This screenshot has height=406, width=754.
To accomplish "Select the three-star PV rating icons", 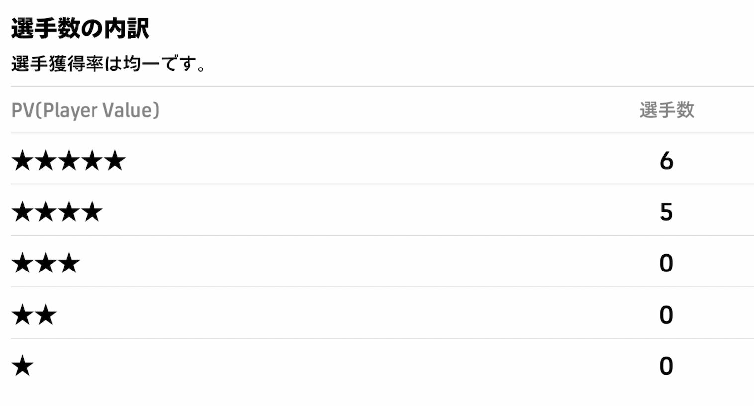I will (x=46, y=263).
